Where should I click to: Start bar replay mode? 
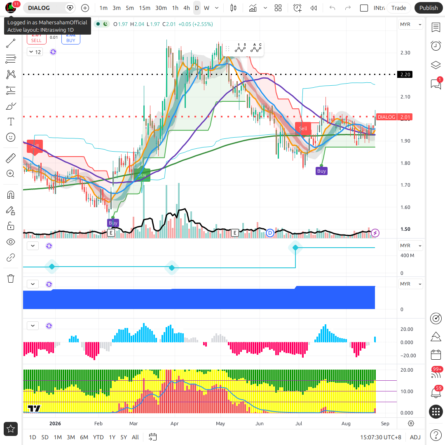(x=313, y=8)
